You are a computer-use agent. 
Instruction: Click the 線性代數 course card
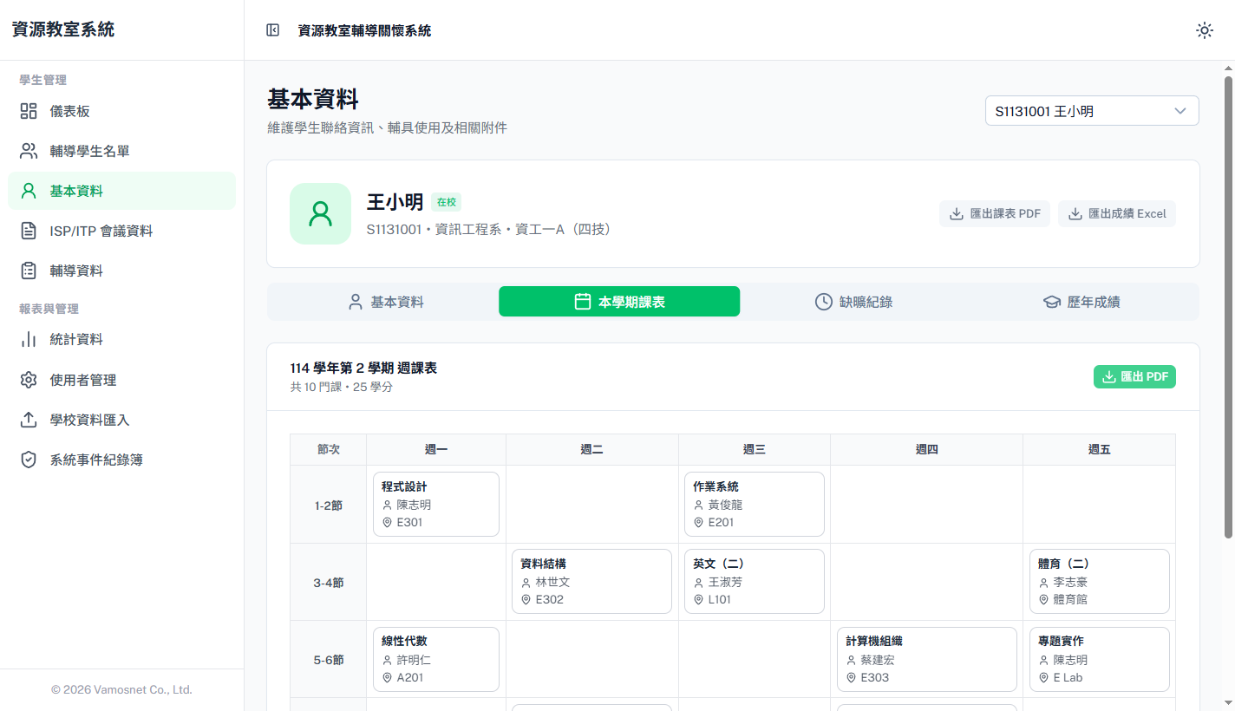point(436,660)
